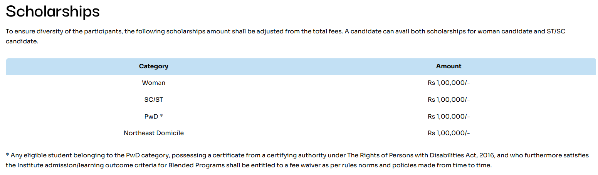Click the blue table header bar
Screen dimensions: 598x175
click(x=301, y=66)
